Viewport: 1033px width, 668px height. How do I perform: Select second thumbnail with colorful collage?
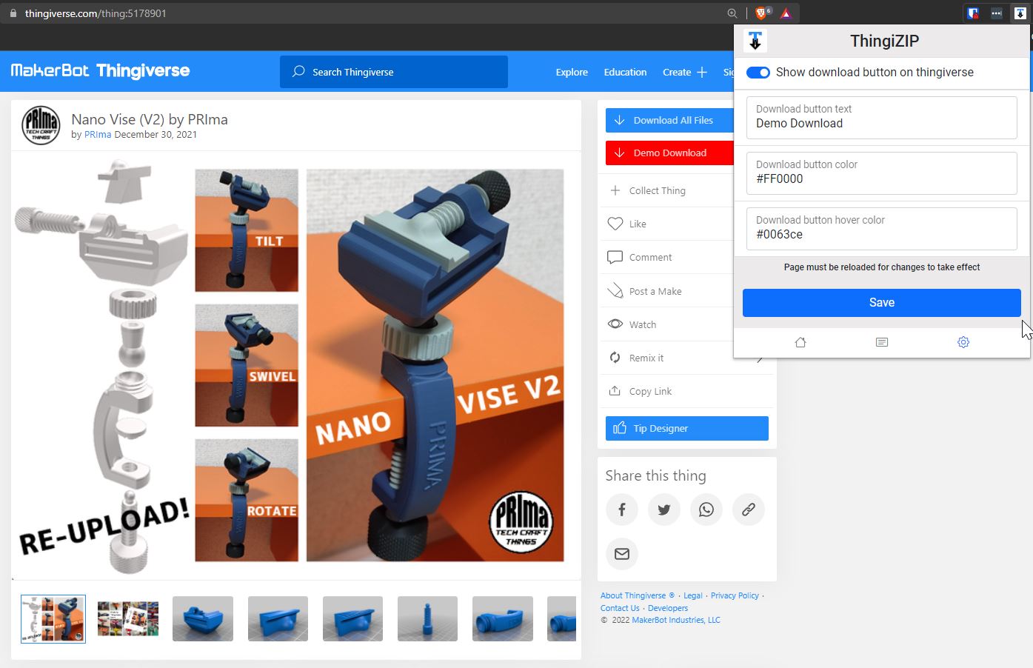coord(128,618)
